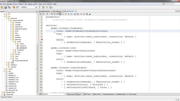Redo the action via the toolbar icon
The width and height of the screenshot is (180, 101).
point(17,7)
